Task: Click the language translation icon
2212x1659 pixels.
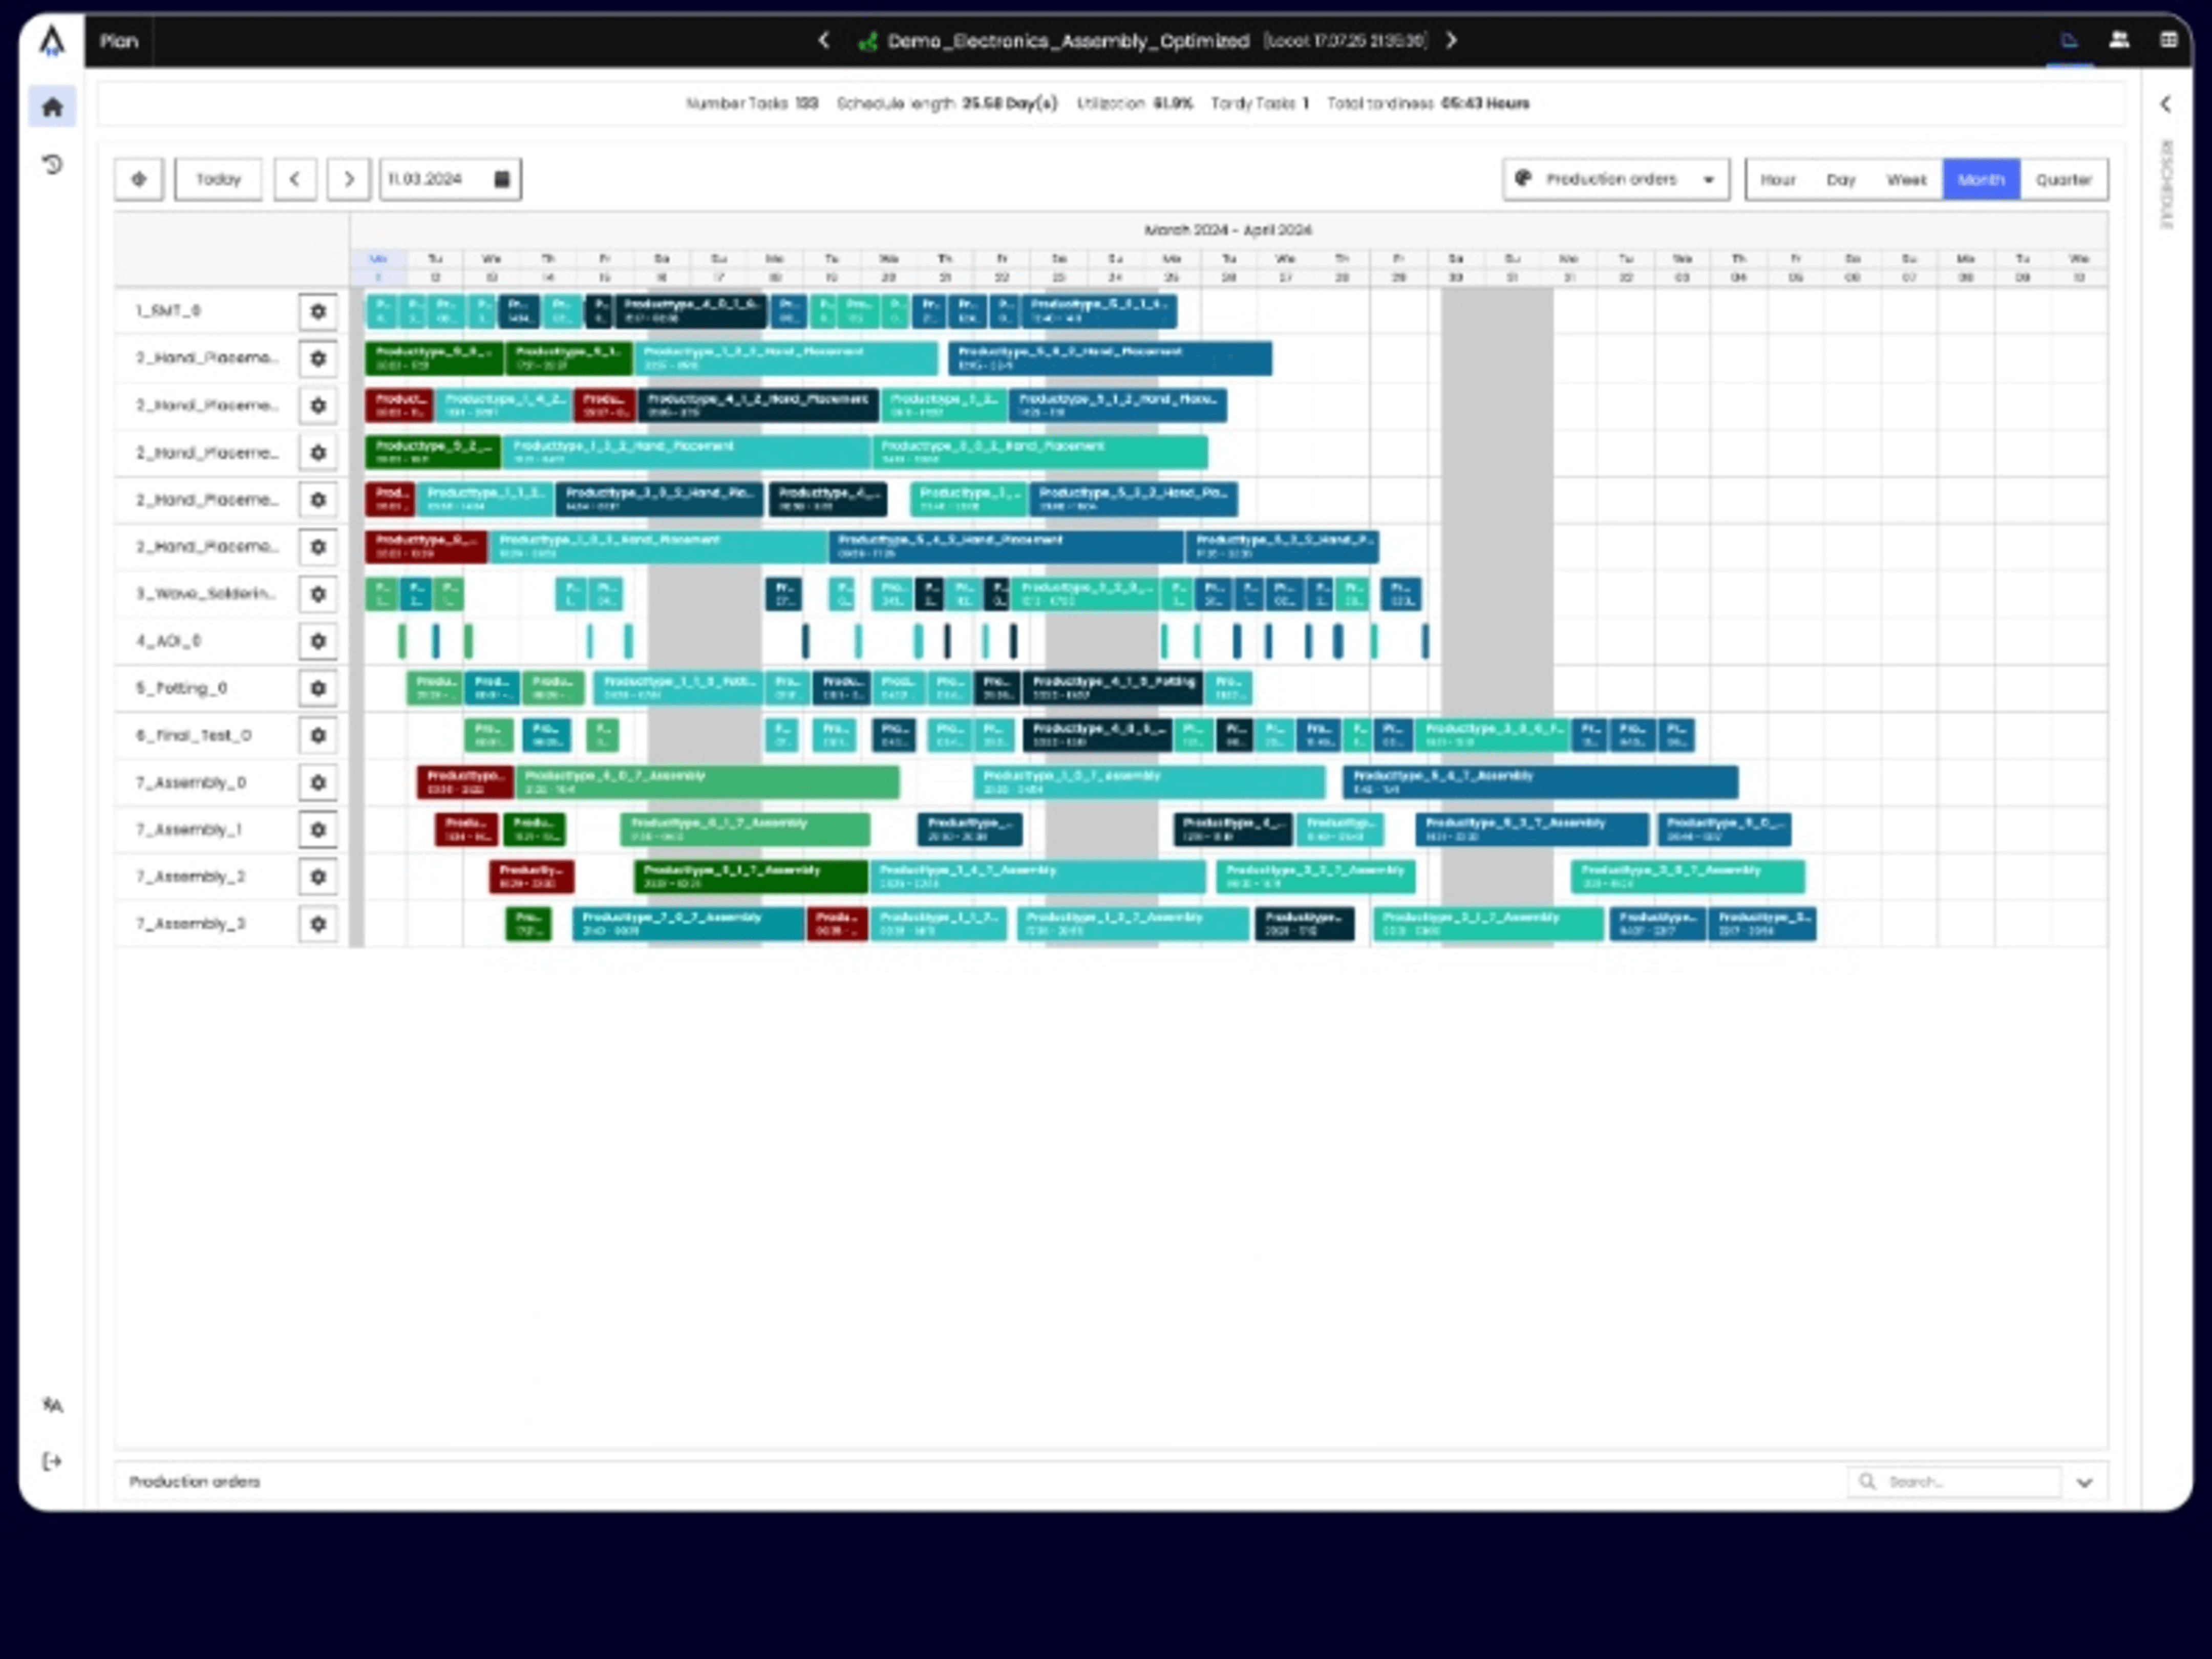Action: [x=52, y=1405]
